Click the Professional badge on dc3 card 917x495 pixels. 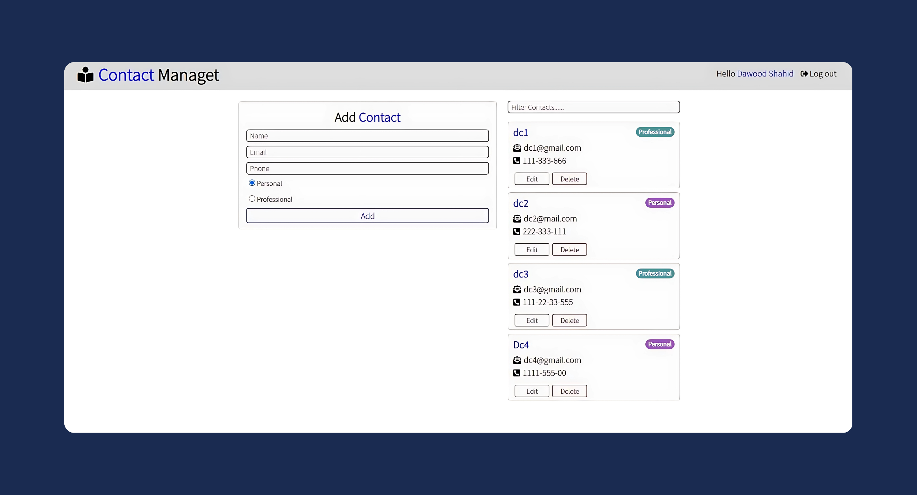pos(655,274)
